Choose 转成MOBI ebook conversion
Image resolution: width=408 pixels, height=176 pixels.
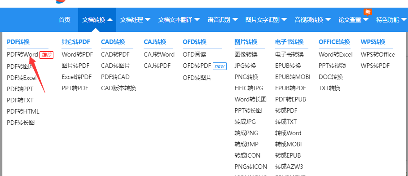point(289,144)
